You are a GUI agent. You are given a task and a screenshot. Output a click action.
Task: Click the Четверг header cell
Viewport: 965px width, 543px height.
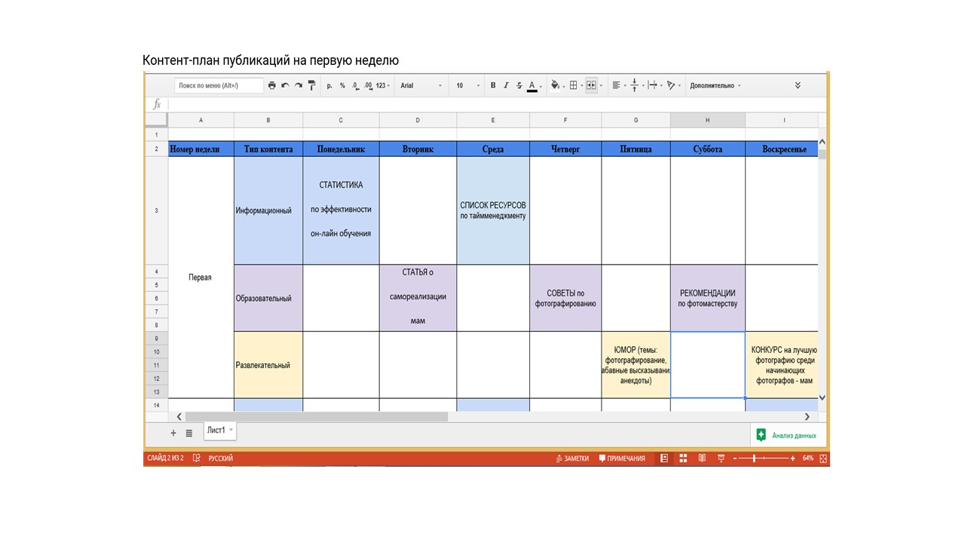(x=565, y=149)
